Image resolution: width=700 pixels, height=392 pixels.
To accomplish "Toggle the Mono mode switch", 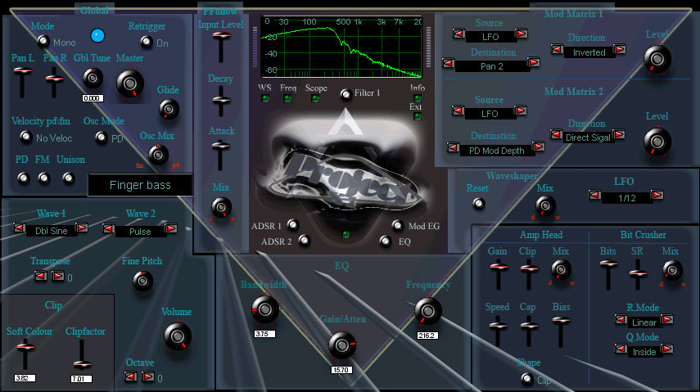I will tap(43, 41).
